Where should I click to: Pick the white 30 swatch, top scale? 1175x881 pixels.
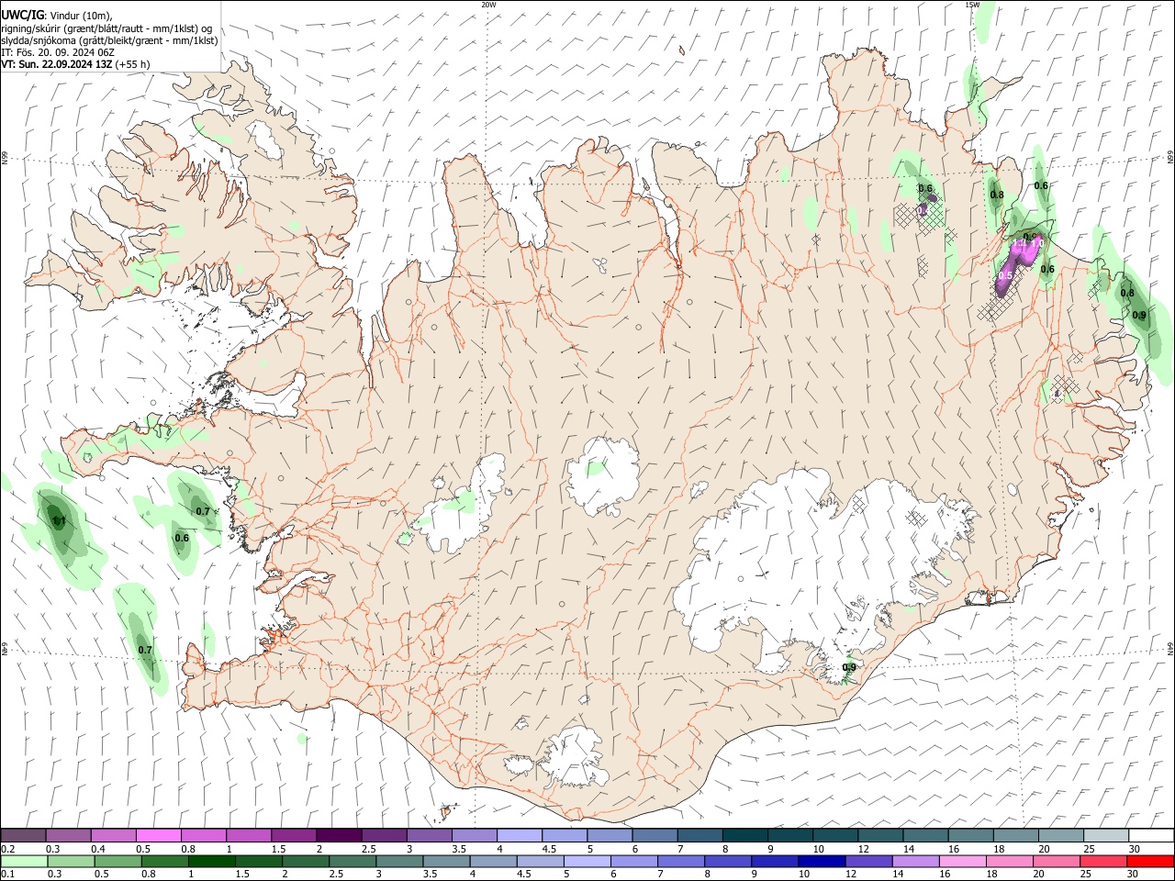pos(1151,835)
